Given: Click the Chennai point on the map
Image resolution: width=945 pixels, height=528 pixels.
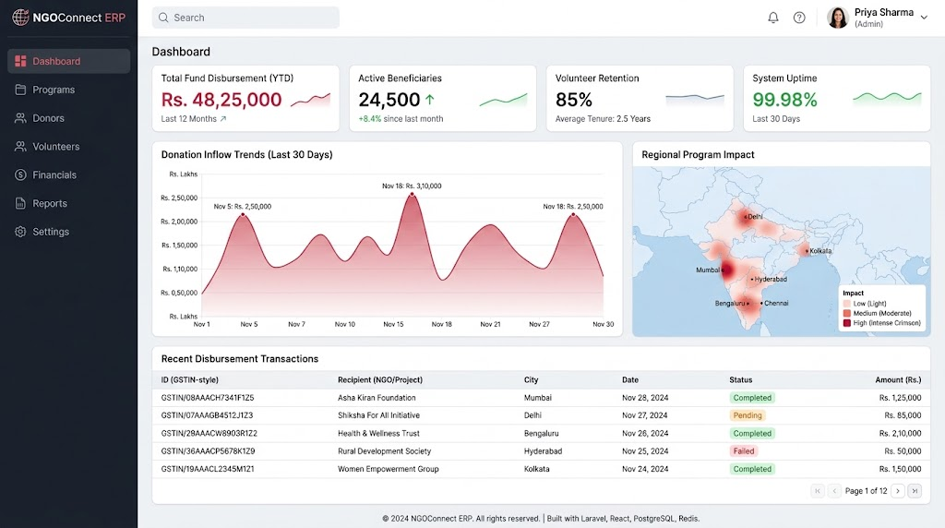Looking at the screenshot, I should 761,303.
